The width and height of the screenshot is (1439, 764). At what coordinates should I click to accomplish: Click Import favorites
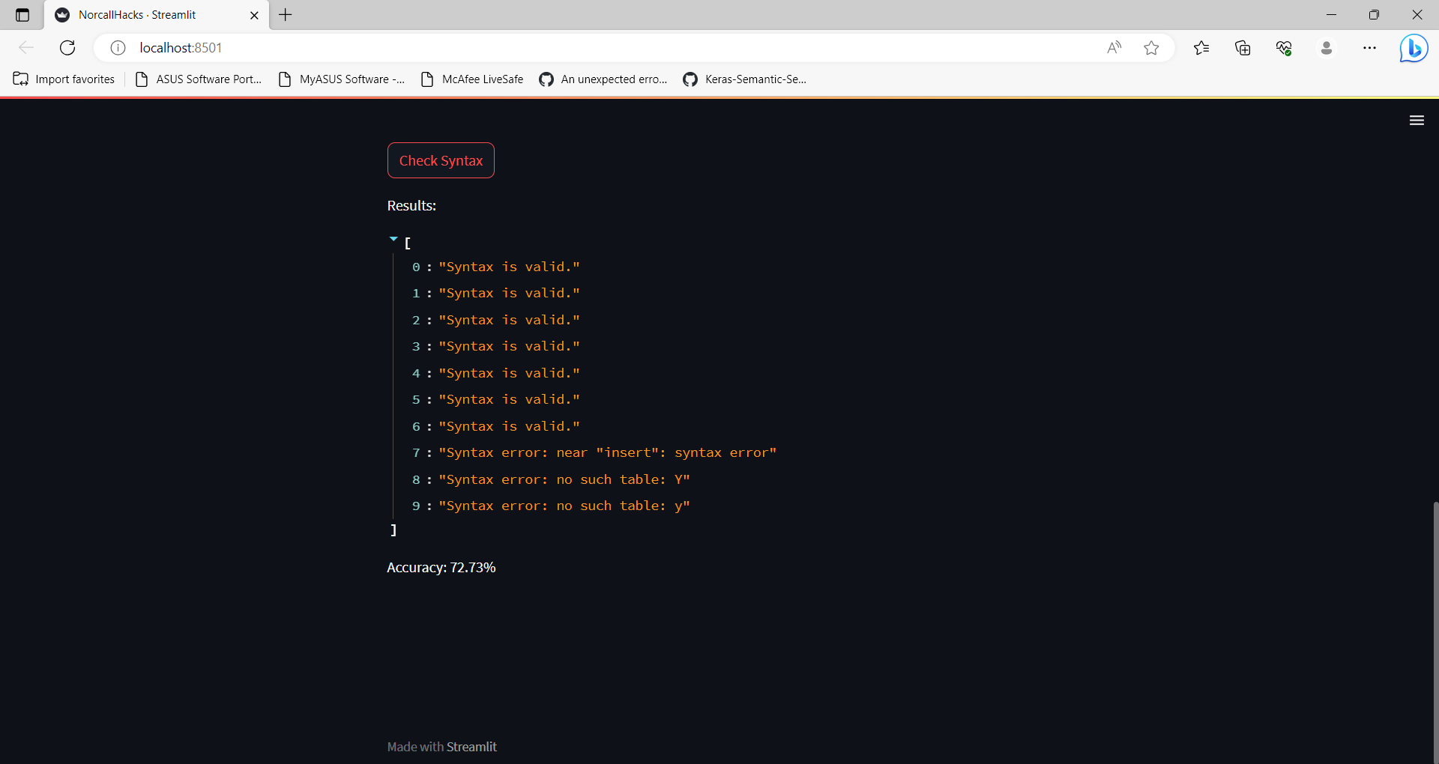[x=64, y=79]
